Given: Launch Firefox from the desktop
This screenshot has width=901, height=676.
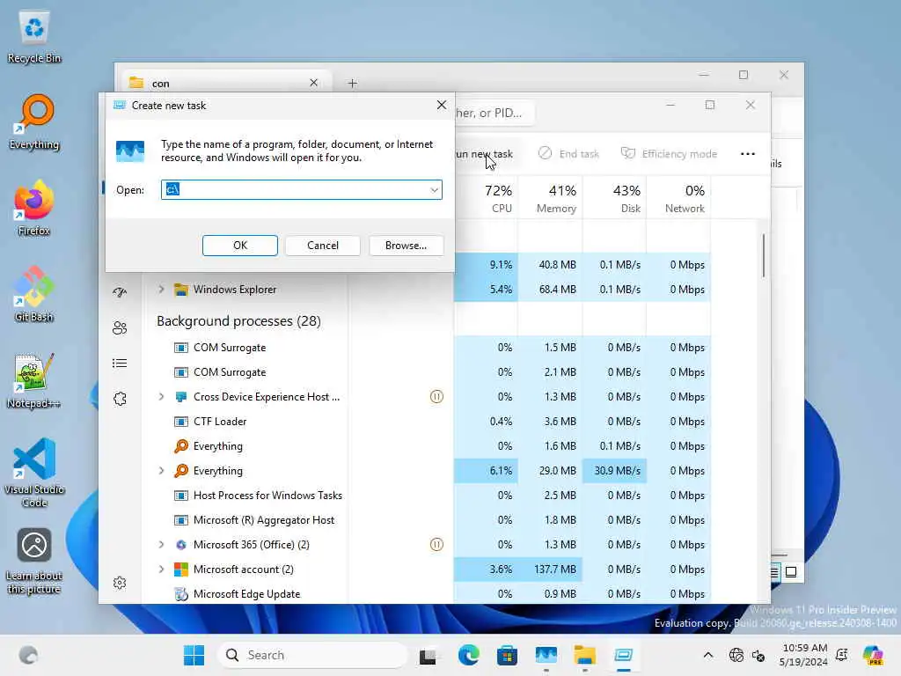Looking at the screenshot, I should coord(34,208).
